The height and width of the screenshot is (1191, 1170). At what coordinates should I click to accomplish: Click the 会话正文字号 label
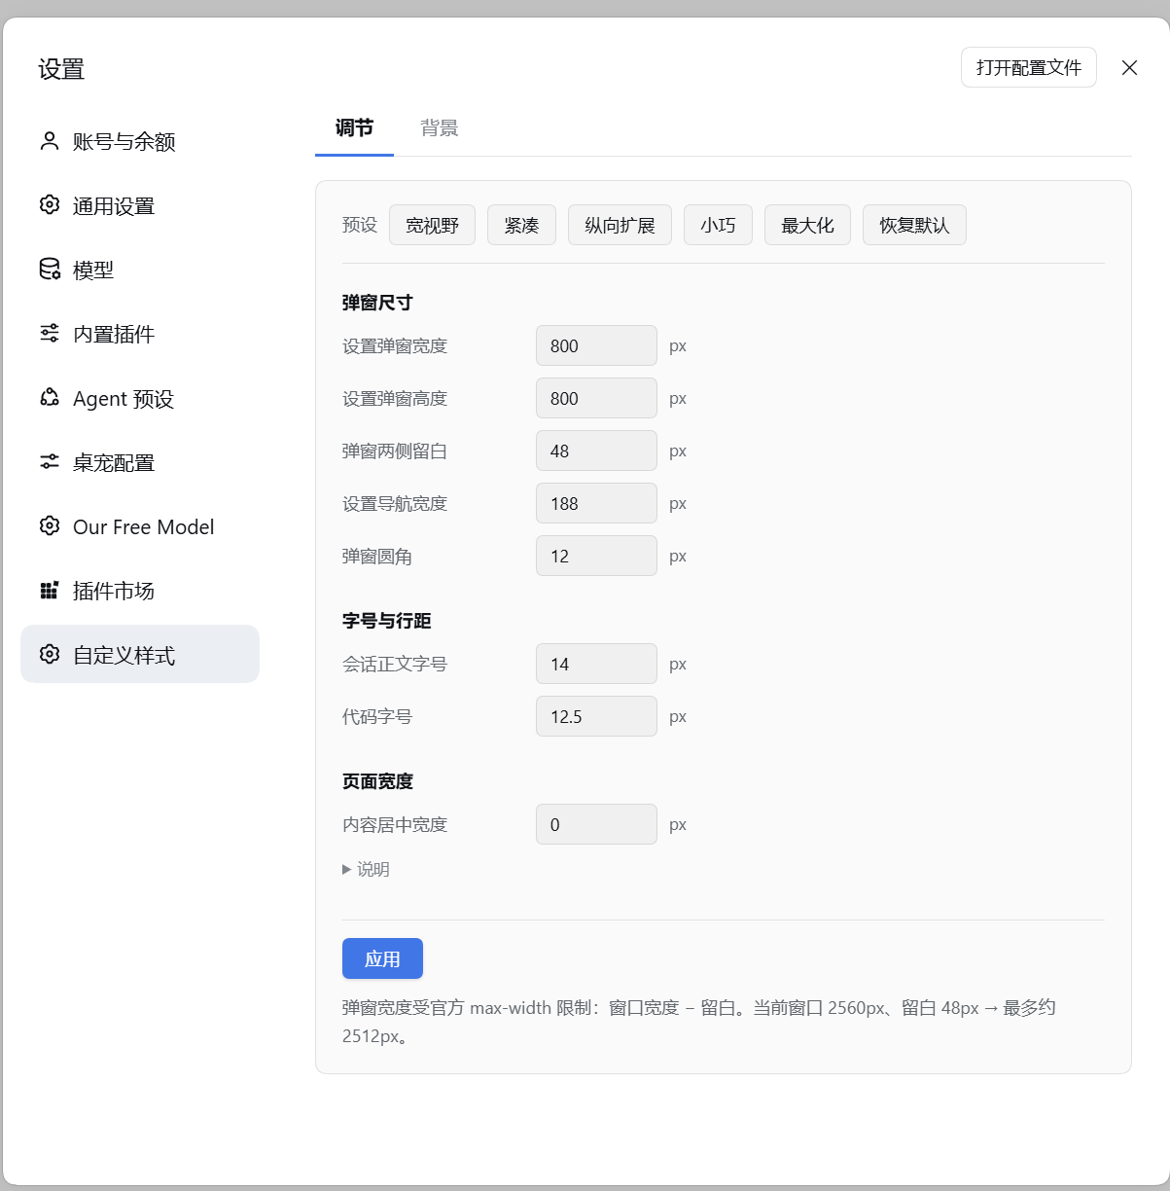[395, 664]
